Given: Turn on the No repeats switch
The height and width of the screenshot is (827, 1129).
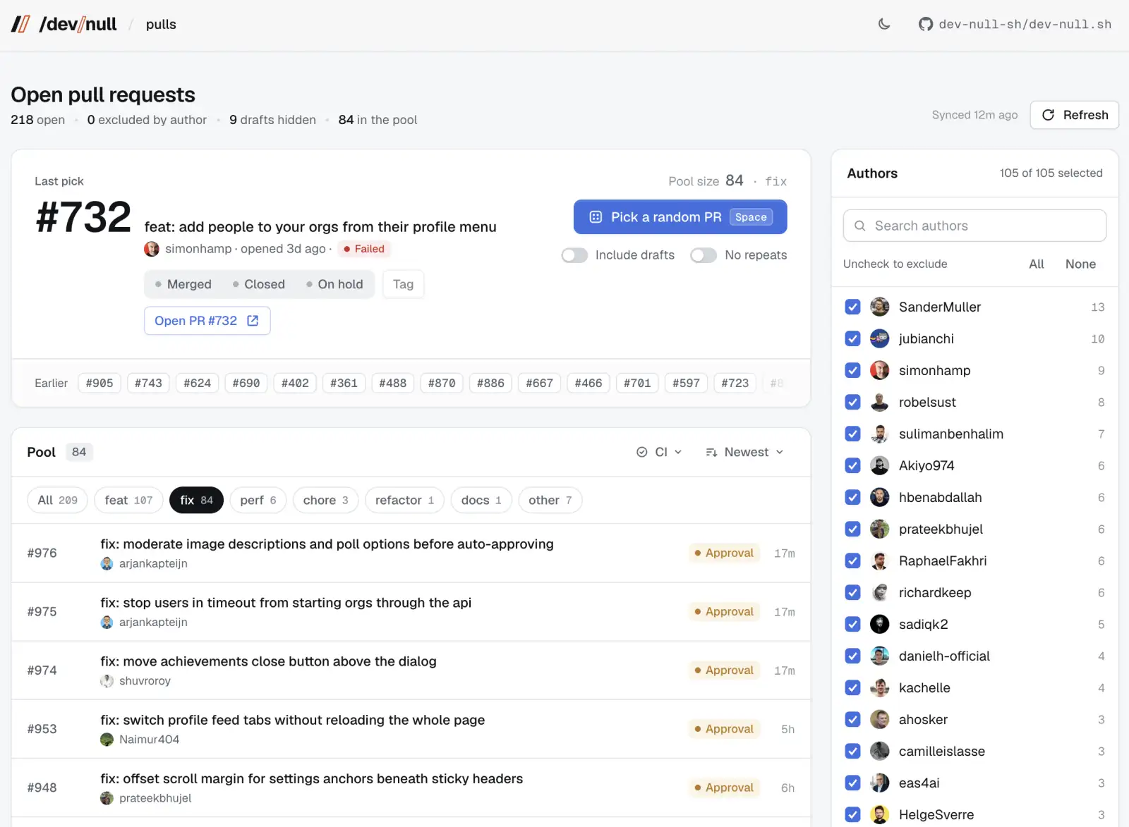Looking at the screenshot, I should coord(704,255).
